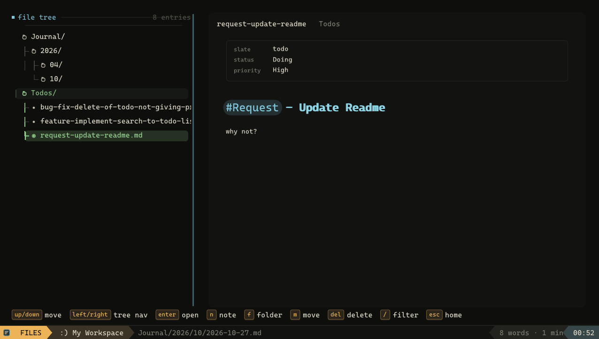Click the '8 entries' count
The width and height of the screenshot is (599, 339).
pos(171,17)
